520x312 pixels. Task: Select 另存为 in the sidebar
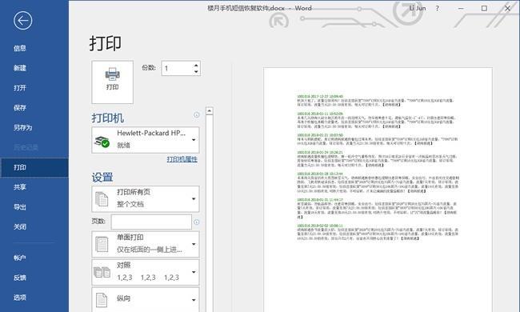coord(22,128)
